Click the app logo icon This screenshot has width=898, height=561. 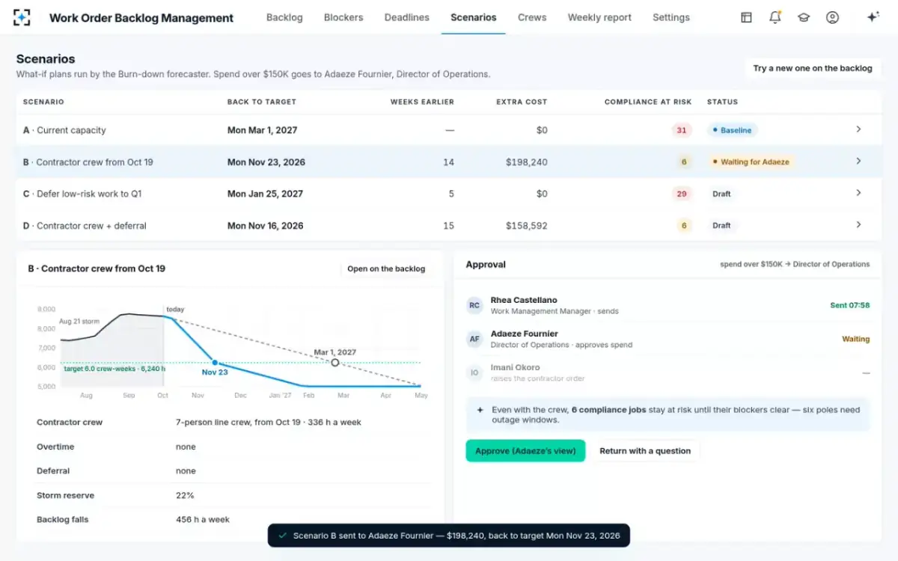(22, 17)
